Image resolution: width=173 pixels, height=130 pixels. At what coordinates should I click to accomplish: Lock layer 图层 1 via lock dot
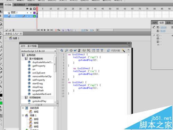31,16
